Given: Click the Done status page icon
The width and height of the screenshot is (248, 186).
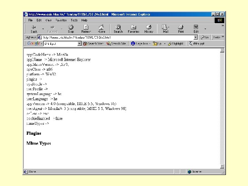Looking at the screenshot, I should pos(25,172).
